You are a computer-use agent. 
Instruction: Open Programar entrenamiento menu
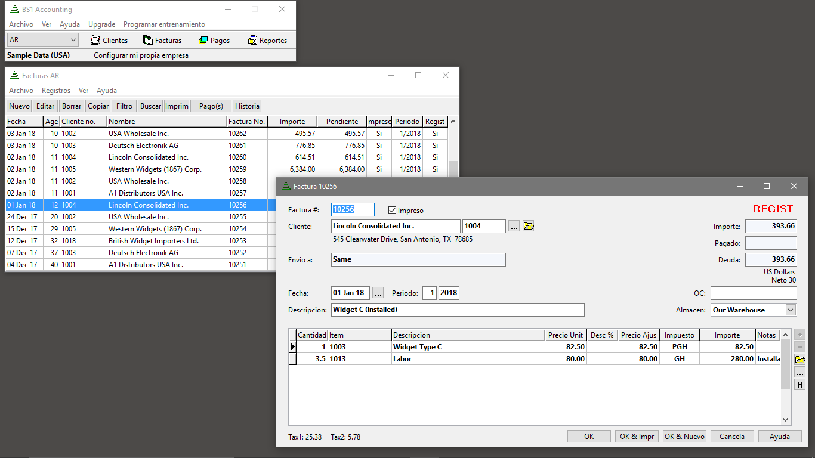(x=164, y=24)
